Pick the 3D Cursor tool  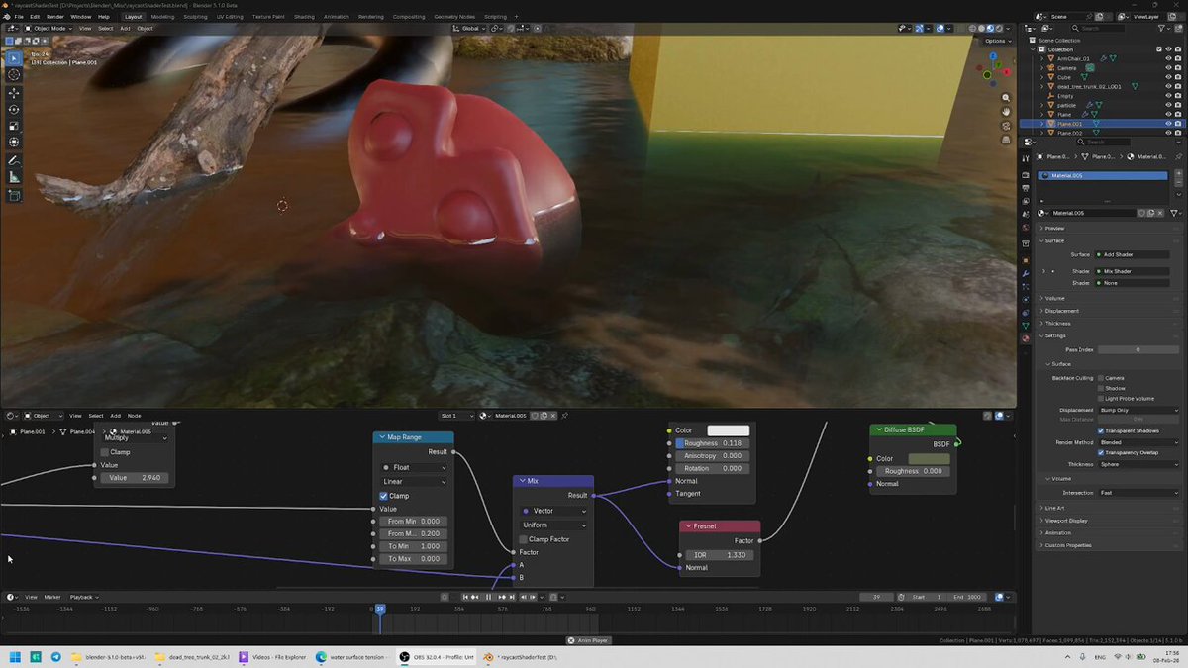point(14,74)
